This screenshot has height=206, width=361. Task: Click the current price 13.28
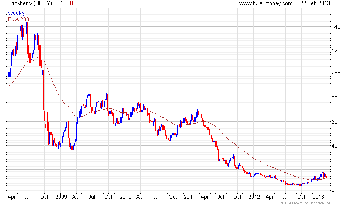tap(60, 3)
